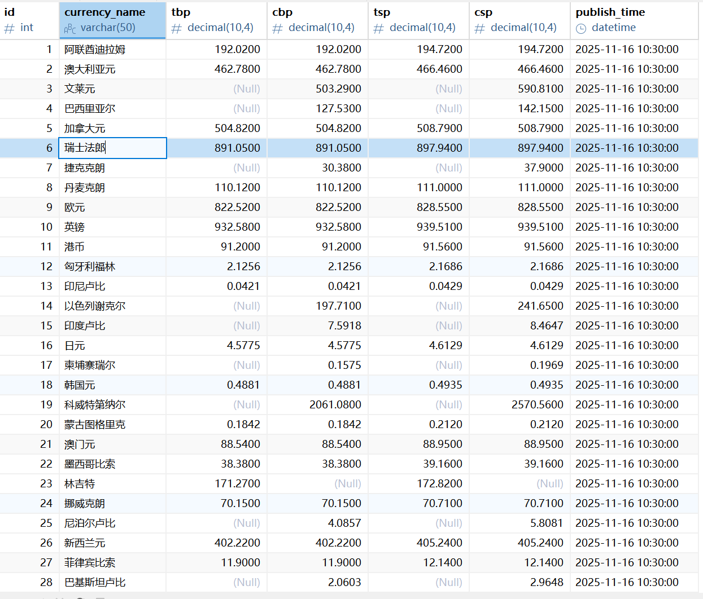Click the tbp column header
Image resolution: width=703 pixels, height=599 pixels.
point(216,20)
